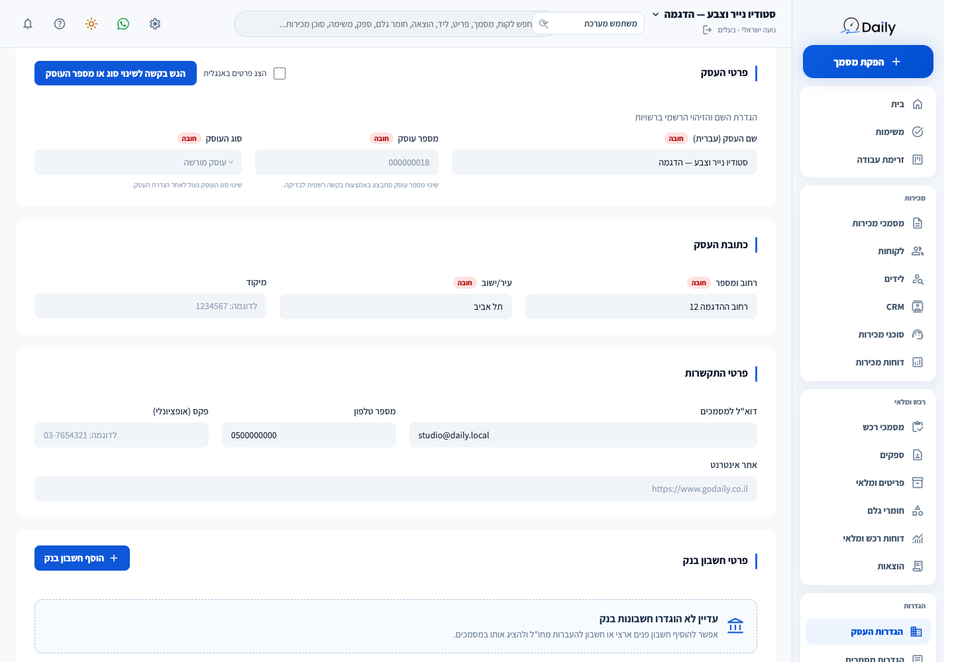This screenshot has width=954, height=662.
Task: Click the clipboard icon next to מסמכי רכש
Action: (918, 427)
